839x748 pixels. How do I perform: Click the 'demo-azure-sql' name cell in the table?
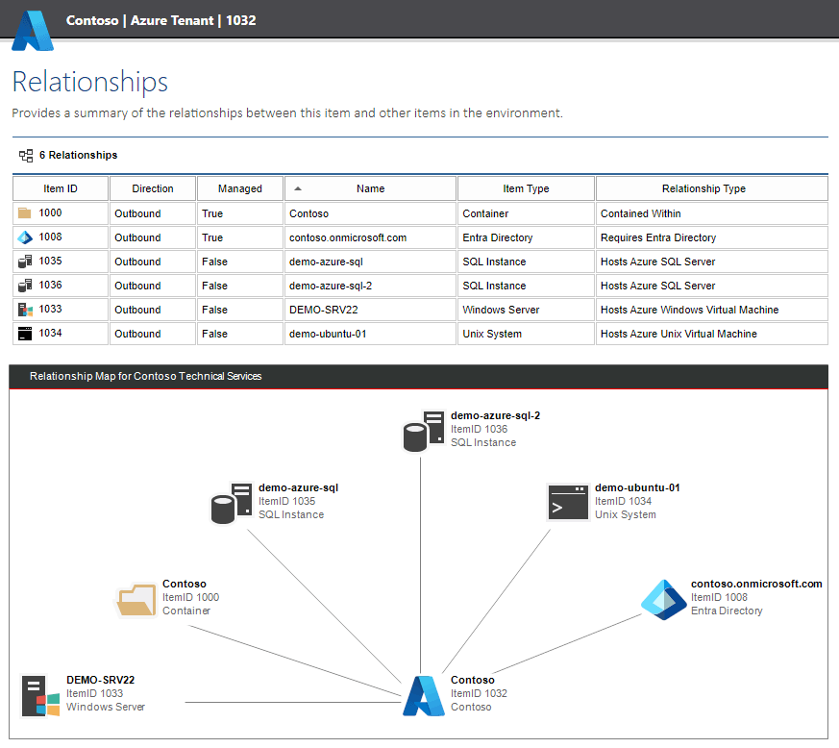tap(370, 262)
